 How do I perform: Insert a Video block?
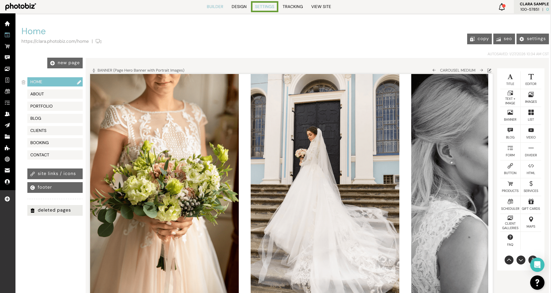tap(531, 133)
